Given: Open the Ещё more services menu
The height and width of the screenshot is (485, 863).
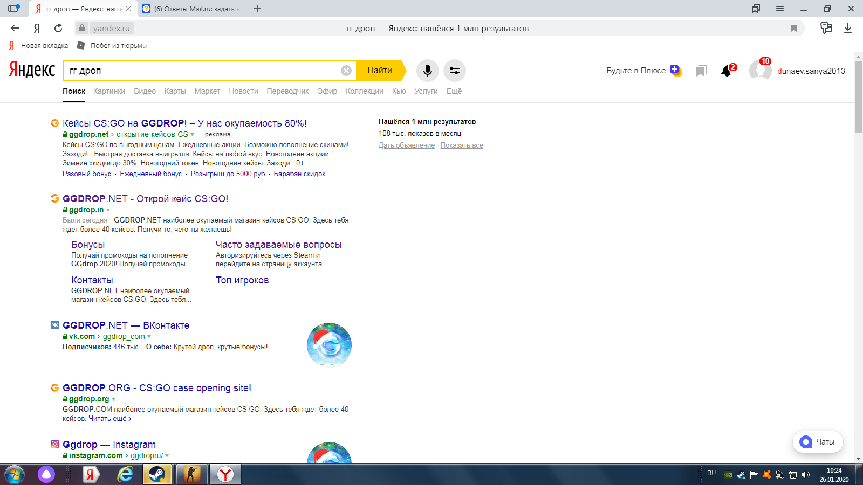Looking at the screenshot, I should (454, 91).
